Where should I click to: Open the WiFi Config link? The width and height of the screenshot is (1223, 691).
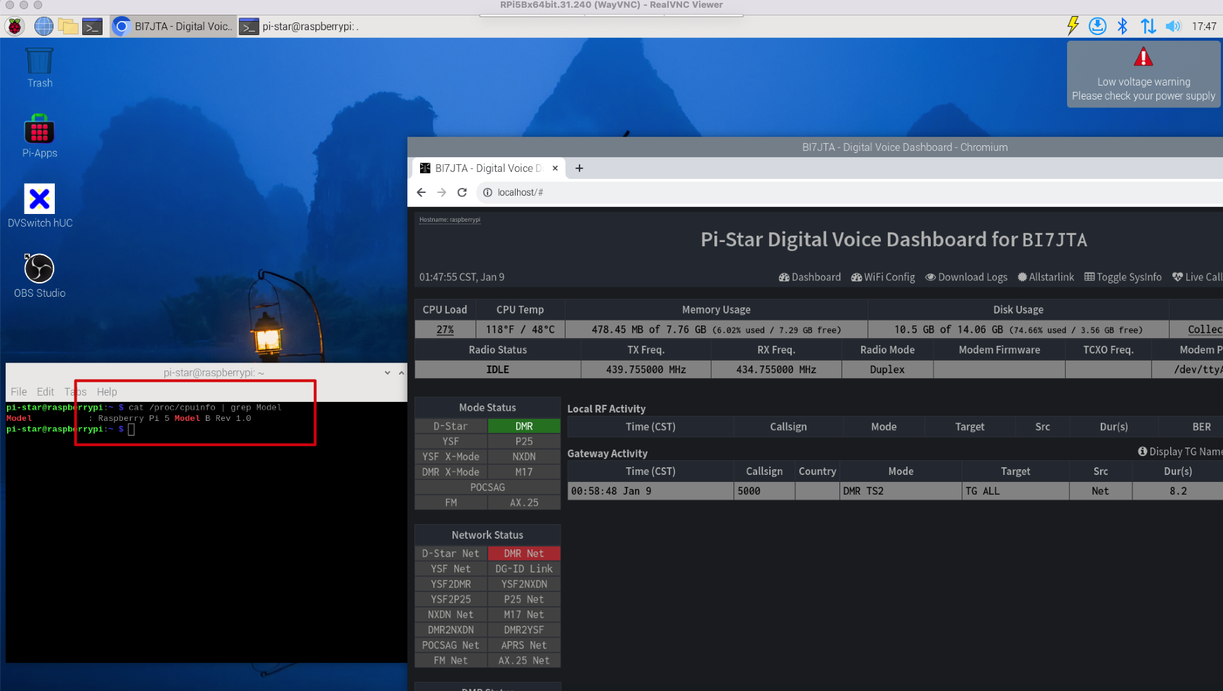(x=883, y=277)
